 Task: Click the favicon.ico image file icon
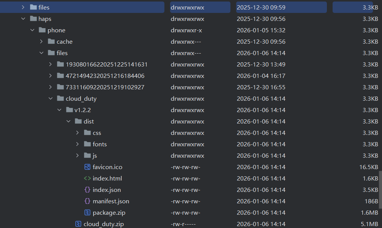87,167
